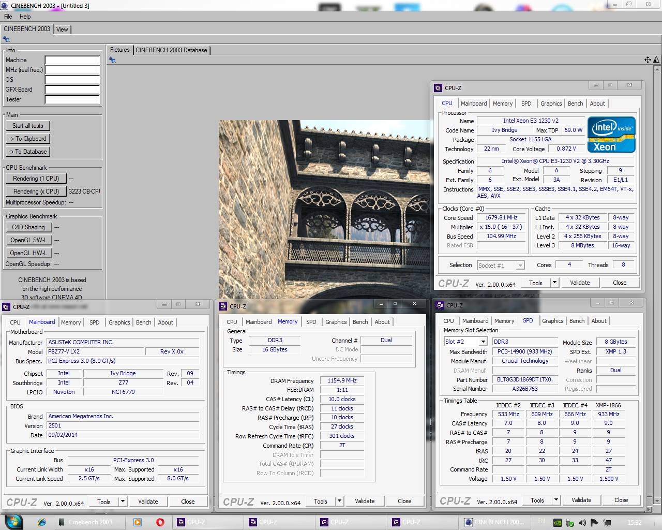Click the four-arrow move icon in Pictures panel
This screenshot has width=662, height=530.
(x=648, y=60)
